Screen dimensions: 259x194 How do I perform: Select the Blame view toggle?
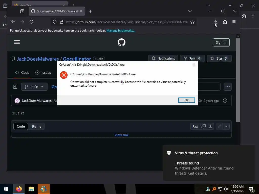coord(36,126)
